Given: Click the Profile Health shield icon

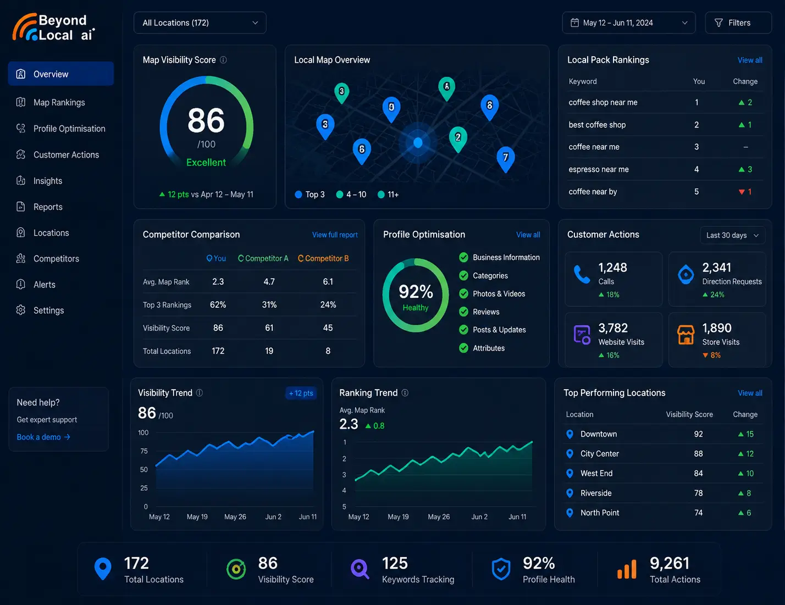Looking at the screenshot, I should (501, 569).
